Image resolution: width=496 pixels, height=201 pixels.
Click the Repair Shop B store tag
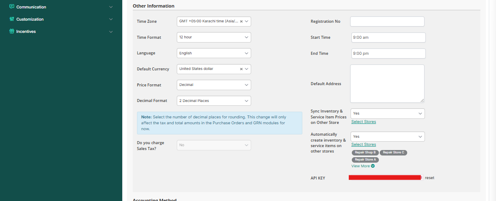click(365, 153)
